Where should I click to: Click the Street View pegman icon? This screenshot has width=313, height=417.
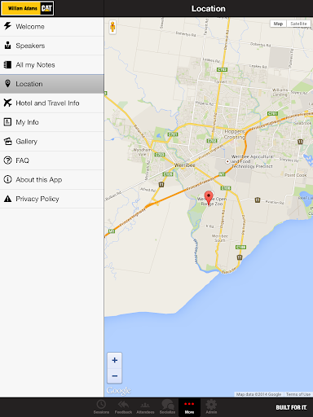(112, 27)
